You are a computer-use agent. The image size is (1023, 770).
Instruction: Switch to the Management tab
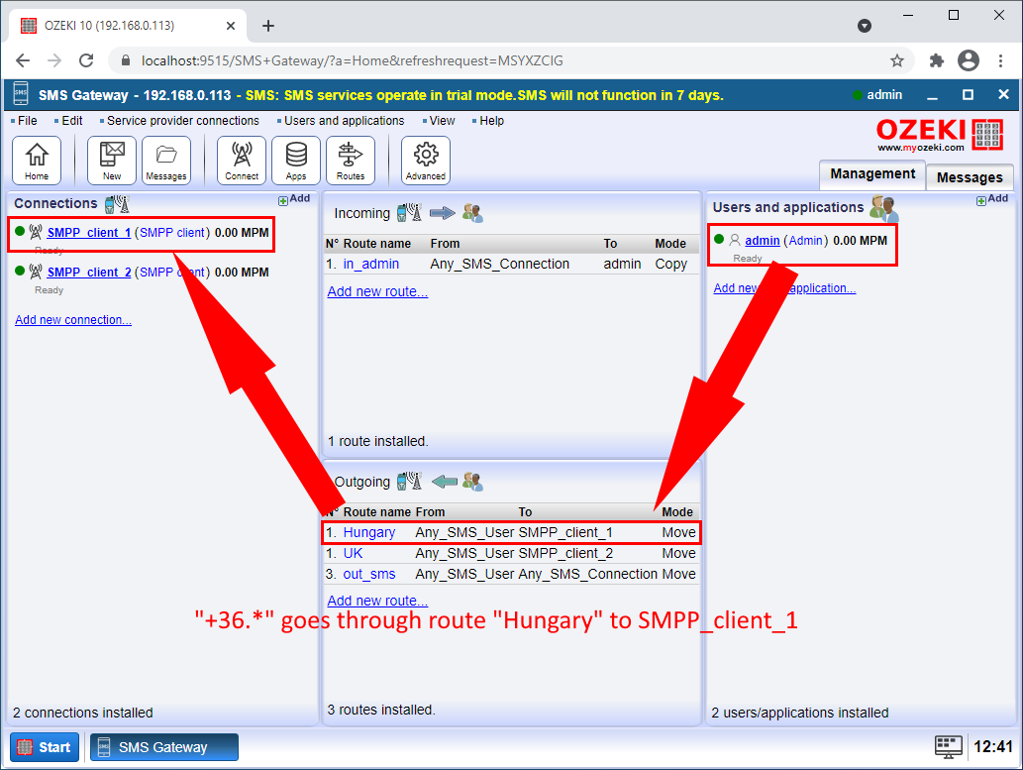coord(872,173)
